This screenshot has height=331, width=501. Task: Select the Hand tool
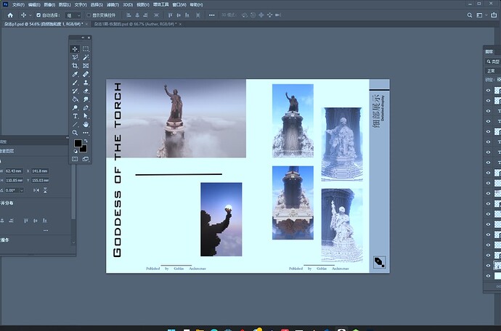coord(86,125)
